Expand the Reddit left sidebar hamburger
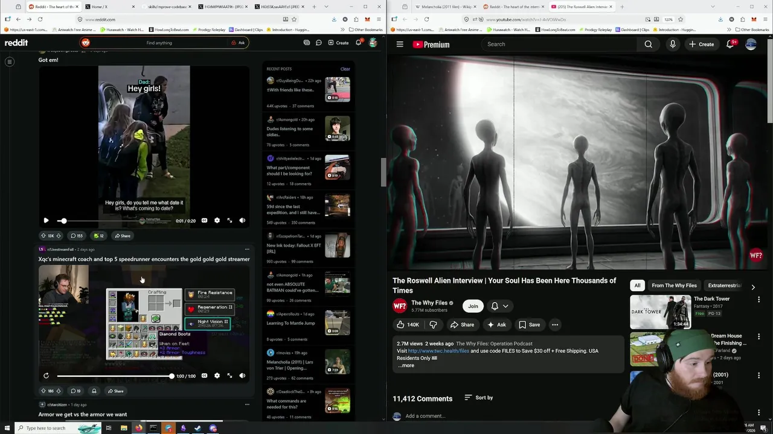 coord(10,61)
